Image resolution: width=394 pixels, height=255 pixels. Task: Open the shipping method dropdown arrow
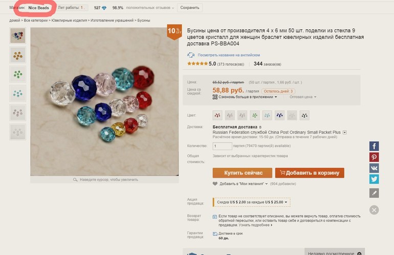(x=345, y=132)
